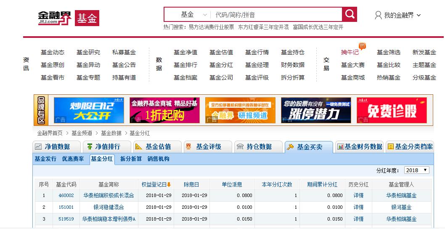
Task: Open the 分红年度 2018 year dropdown
Action: [x=417, y=170]
